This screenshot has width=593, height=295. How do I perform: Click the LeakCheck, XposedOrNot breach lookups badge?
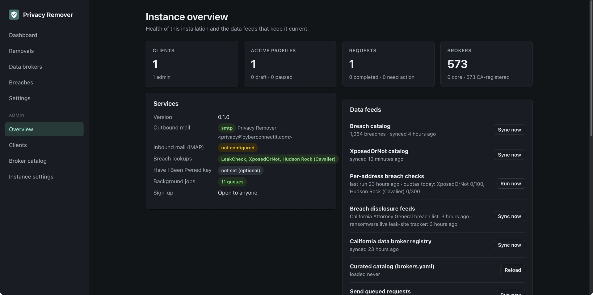coord(278,159)
